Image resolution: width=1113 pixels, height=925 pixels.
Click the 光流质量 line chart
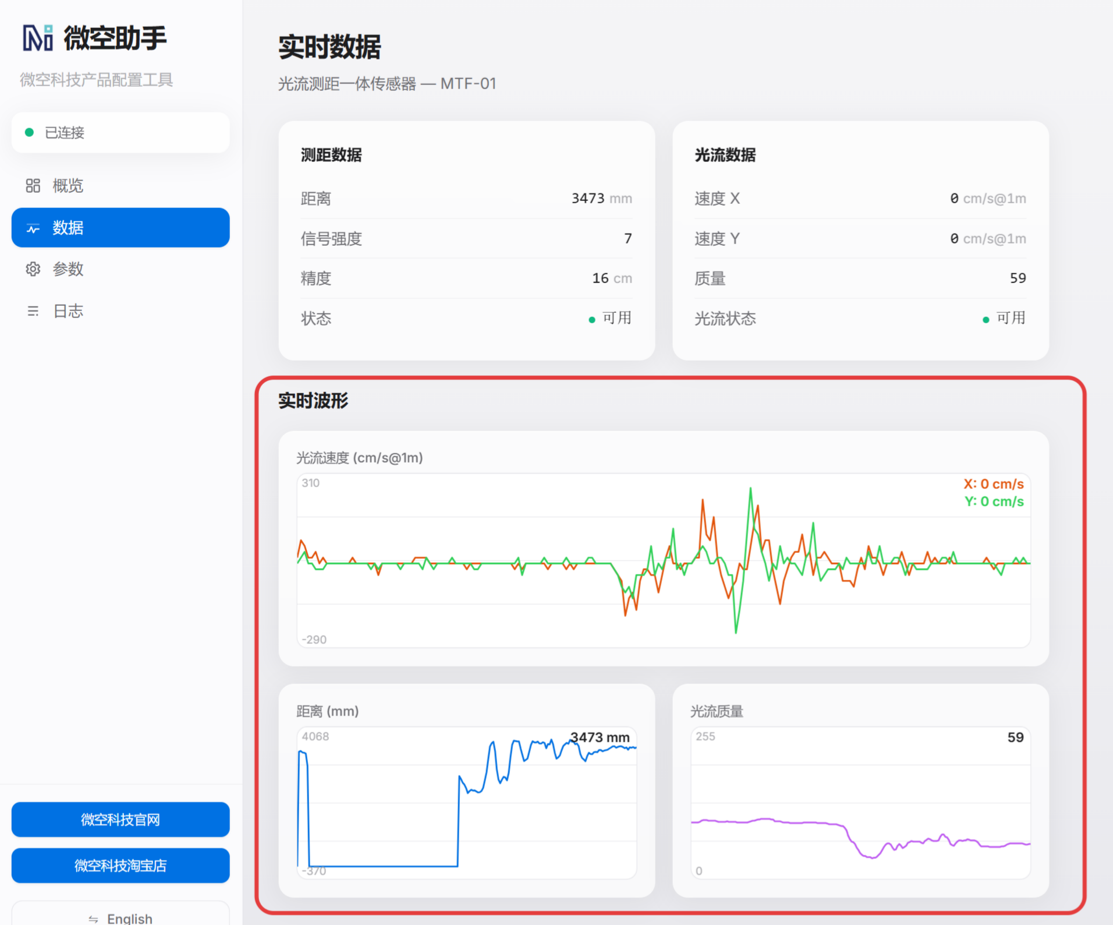tap(860, 803)
